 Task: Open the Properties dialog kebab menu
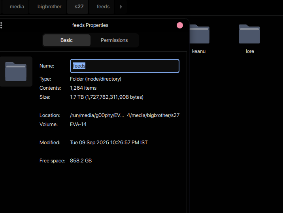point(1,25)
